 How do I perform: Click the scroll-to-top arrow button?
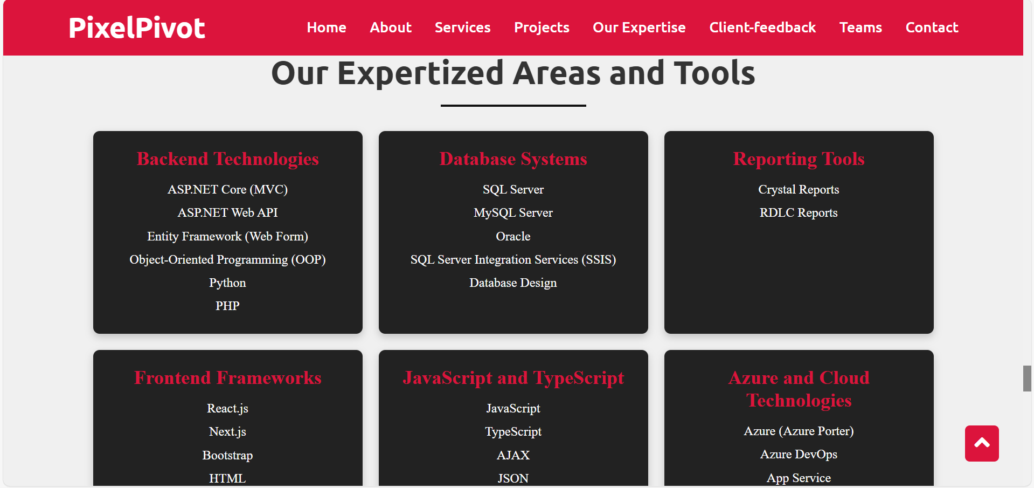pyautogui.click(x=981, y=443)
